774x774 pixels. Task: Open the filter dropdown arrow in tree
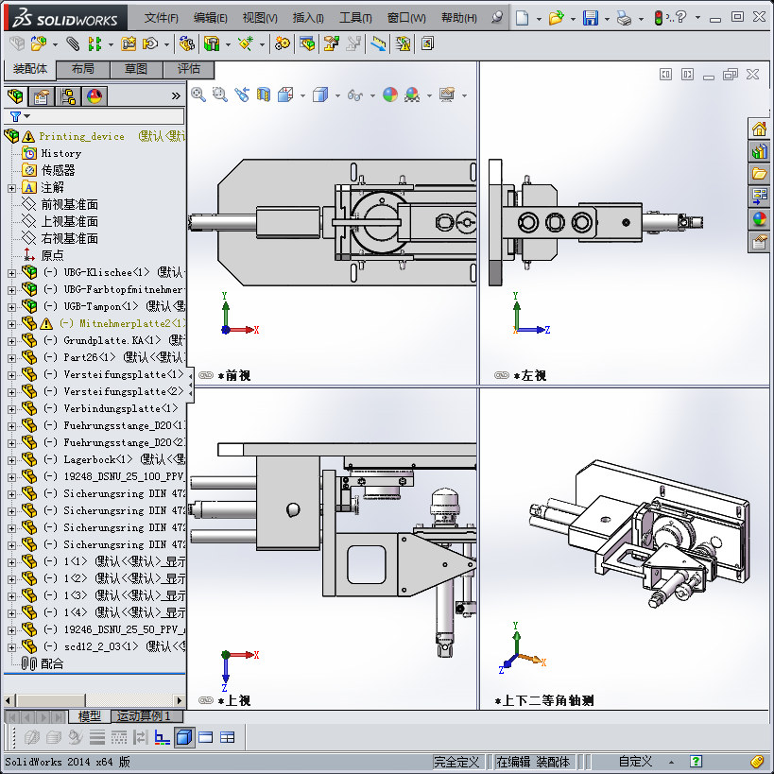coord(27,116)
